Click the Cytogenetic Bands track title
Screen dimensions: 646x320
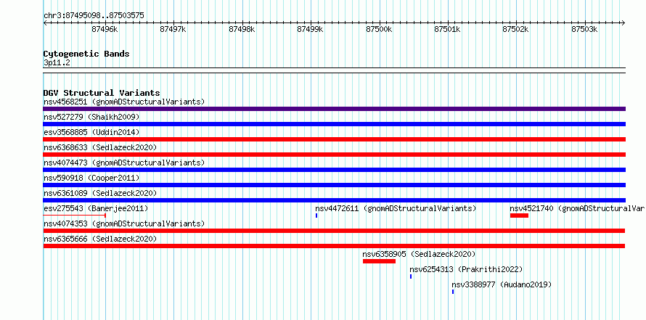pyautogui.click(x=86, y=54)
